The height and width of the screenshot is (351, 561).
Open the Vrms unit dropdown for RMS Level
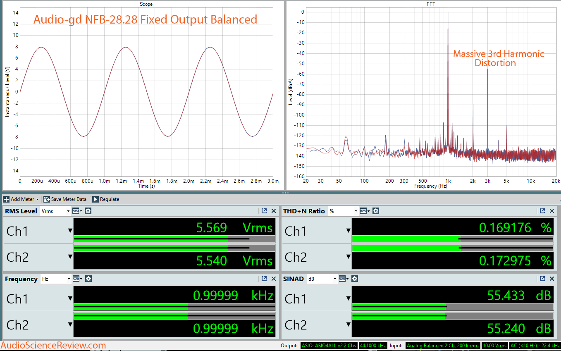point(56,211)
